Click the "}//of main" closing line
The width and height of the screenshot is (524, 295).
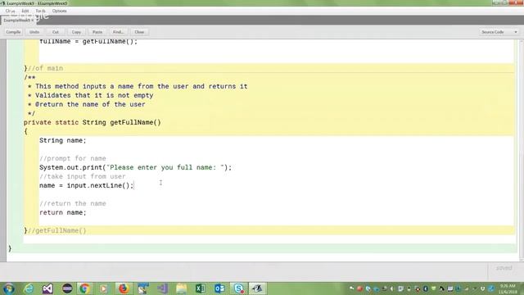click(43, 68)
